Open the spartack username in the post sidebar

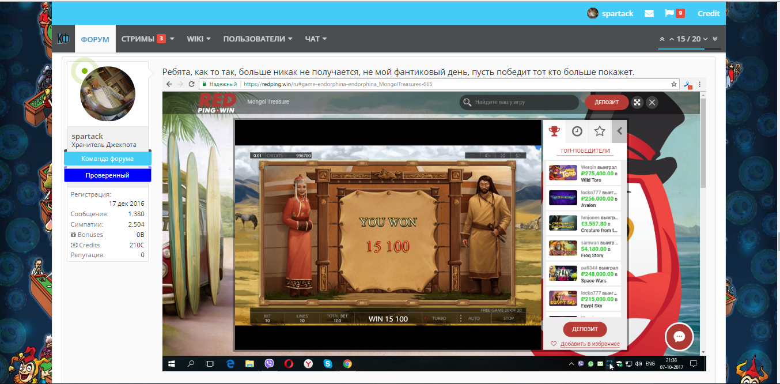[x=88, y=136]
